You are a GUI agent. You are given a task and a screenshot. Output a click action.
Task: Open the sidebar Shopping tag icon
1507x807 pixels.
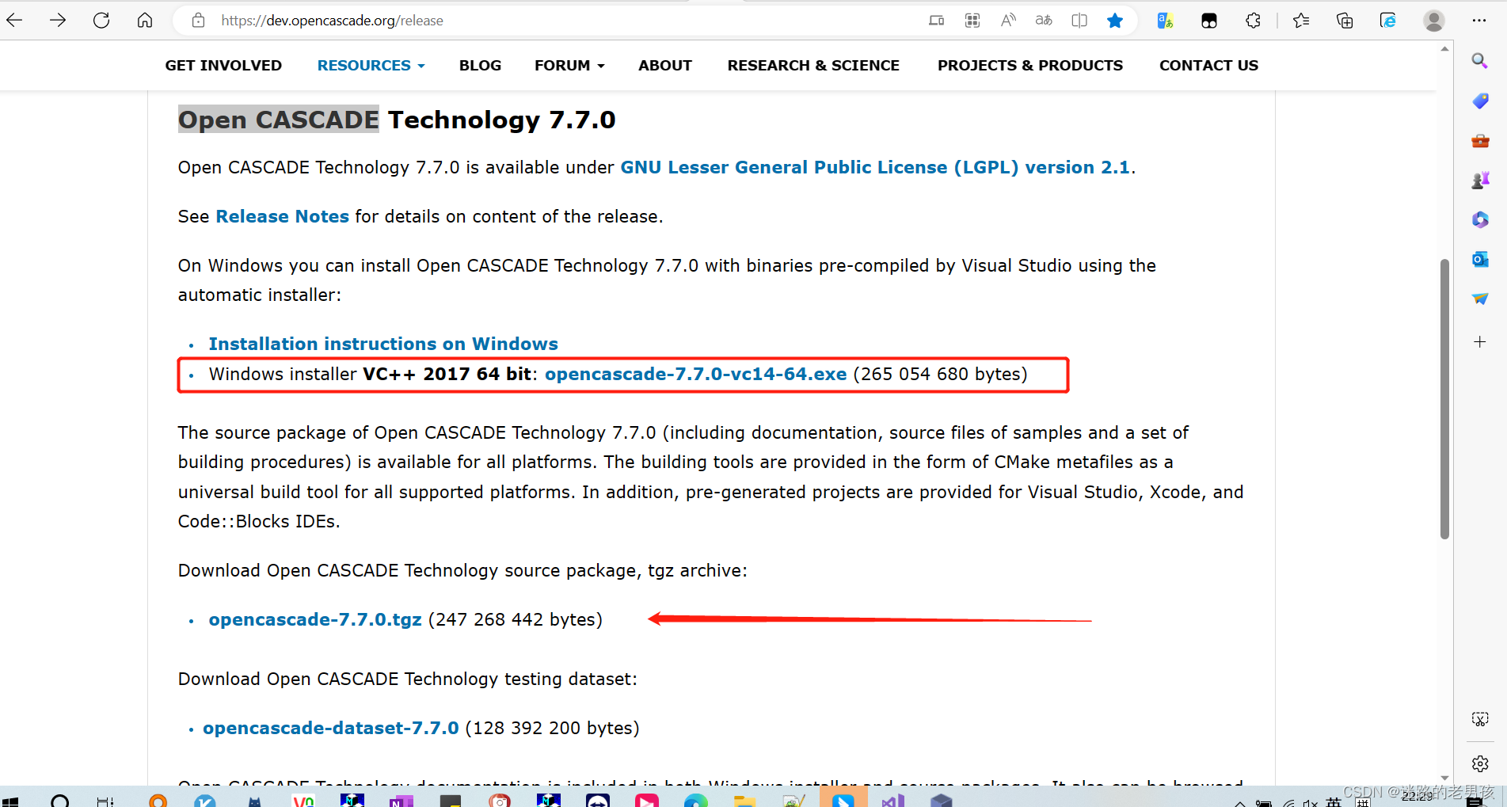[x=1480, y=101]
